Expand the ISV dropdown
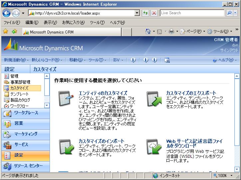241x180 pixels. (x=118, y=60)
